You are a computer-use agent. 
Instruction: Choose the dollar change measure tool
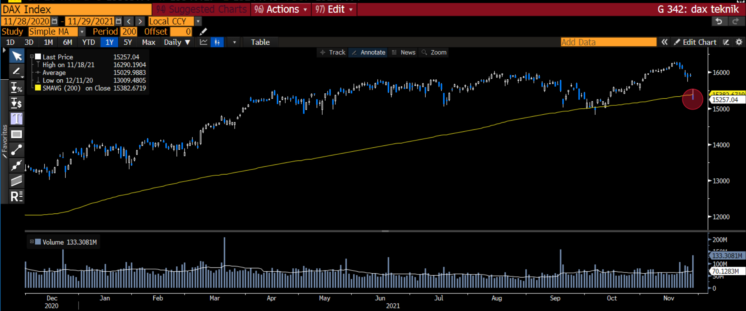click(x=17, y=103)
